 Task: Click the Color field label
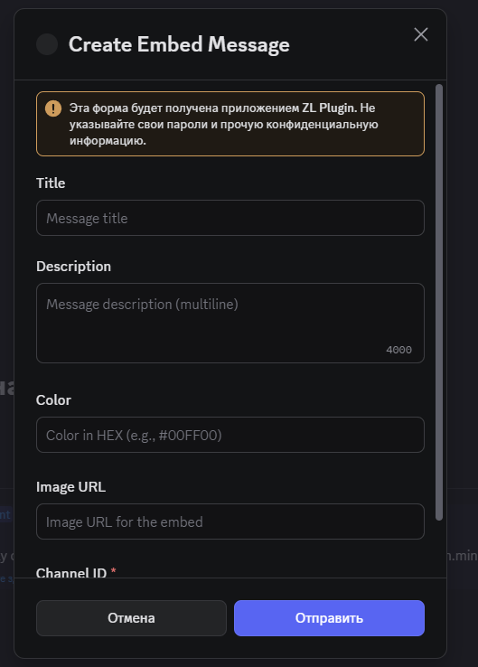click(53, 399)
